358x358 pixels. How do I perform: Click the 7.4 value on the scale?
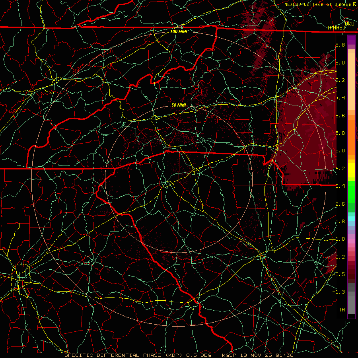pos(340,98)
